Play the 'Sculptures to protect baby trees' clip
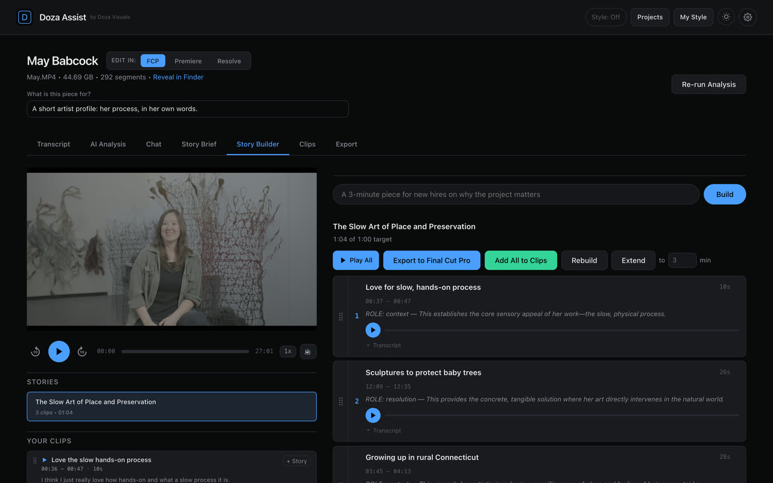773x483 pixels. pyautogui.click(x=373, y=415)
